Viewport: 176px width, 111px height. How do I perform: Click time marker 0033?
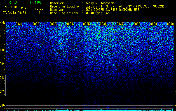pyautogui.click(x=53, y=24)
